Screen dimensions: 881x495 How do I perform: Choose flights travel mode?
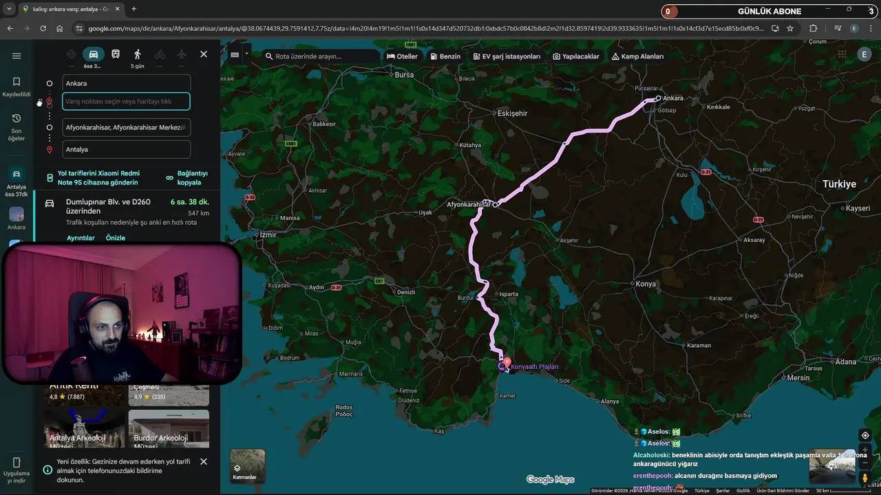point(182,54)
